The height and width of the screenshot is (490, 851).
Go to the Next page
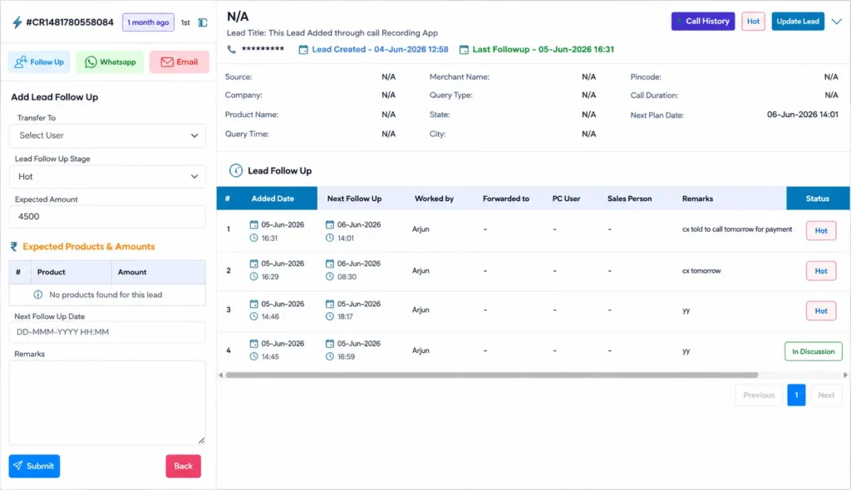tap(826, 395)
